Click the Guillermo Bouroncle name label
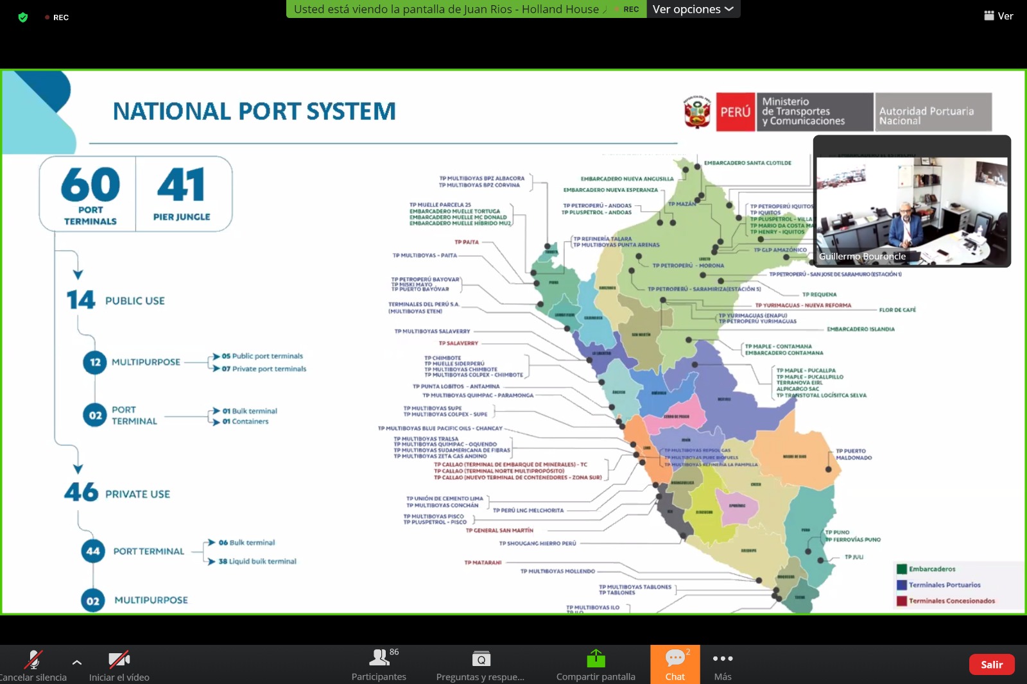The height and width of the screenshot is (684, 1027). tap(862, 256)
